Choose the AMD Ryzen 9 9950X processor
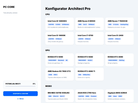138x103 pixels. [x=89, y=24]
